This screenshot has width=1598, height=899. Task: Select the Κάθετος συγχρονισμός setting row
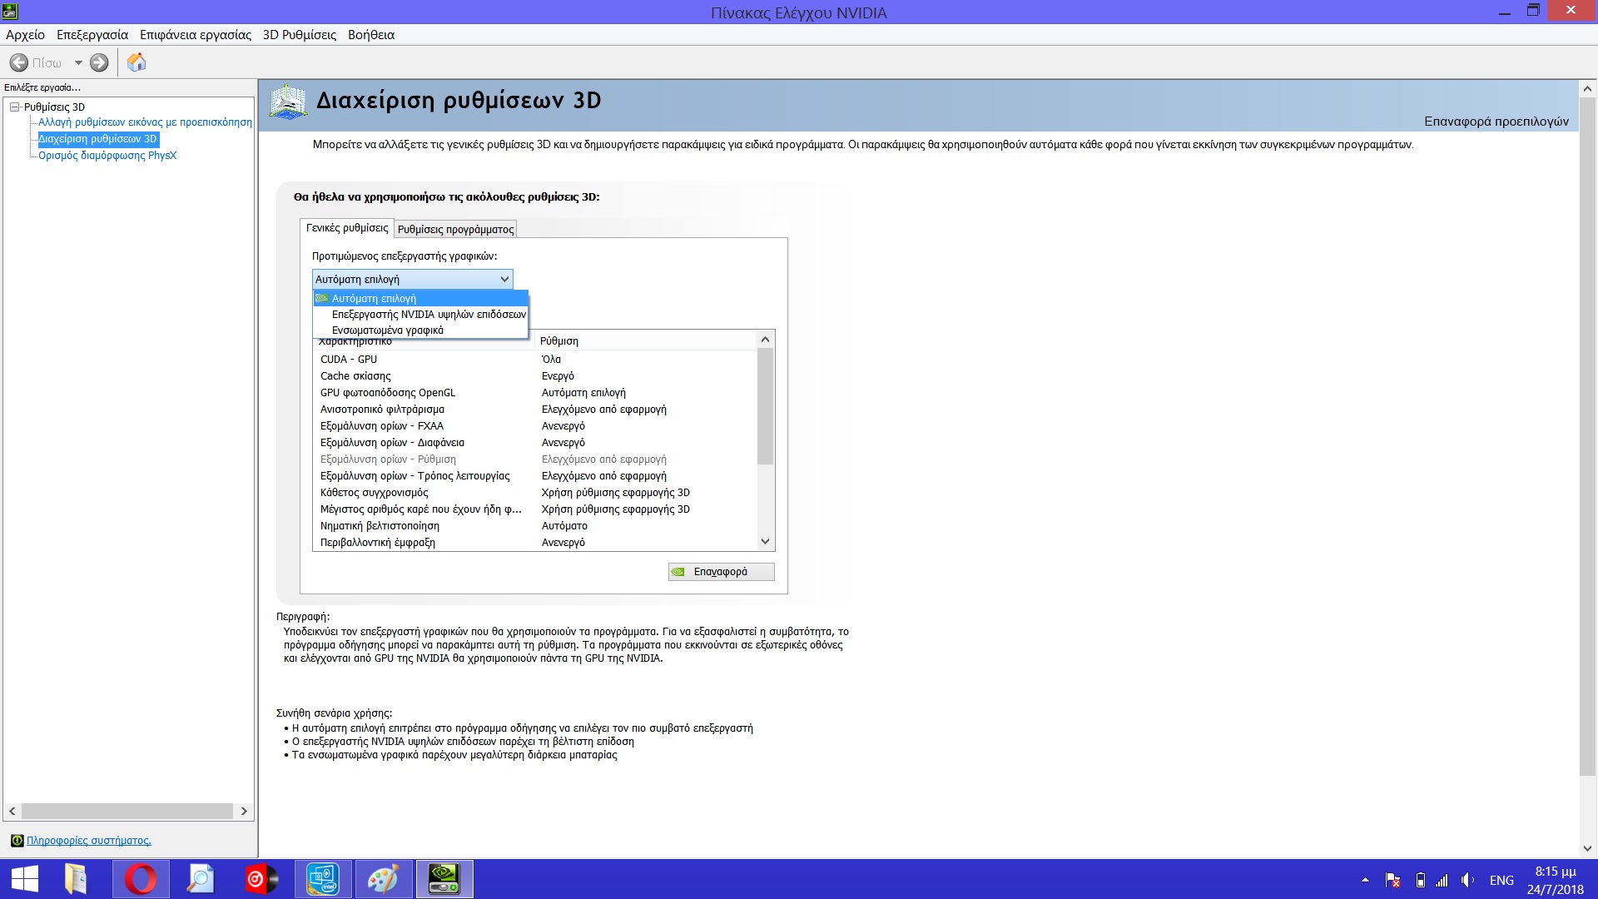point(375,493)
